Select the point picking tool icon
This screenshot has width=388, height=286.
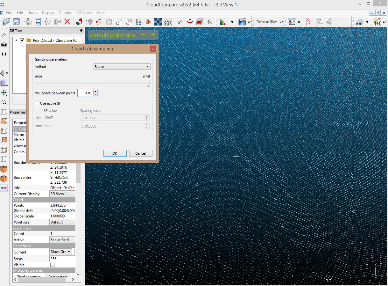pyautogui.click(x=28, y=22)
